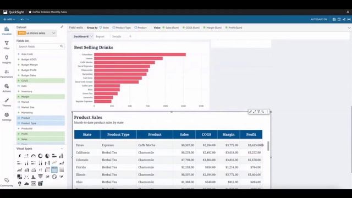This screenshot has height=198, width=352.
Task: Collapse the Visual types section
Action: pos(62,148)
